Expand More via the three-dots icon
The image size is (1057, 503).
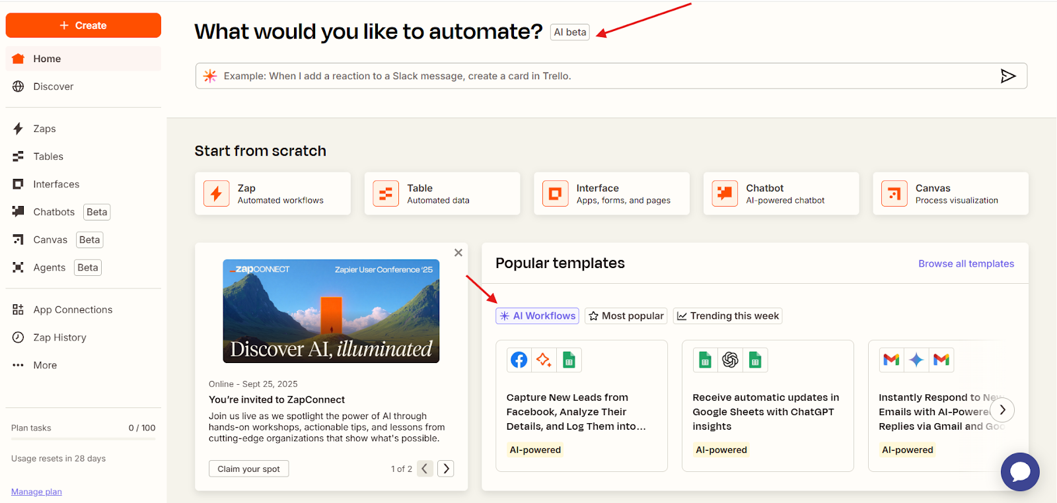click(18, 365)
